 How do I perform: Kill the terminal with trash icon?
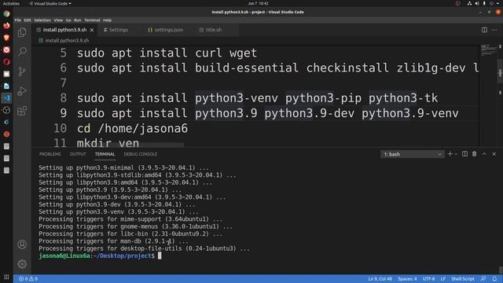tap(475, 154)
